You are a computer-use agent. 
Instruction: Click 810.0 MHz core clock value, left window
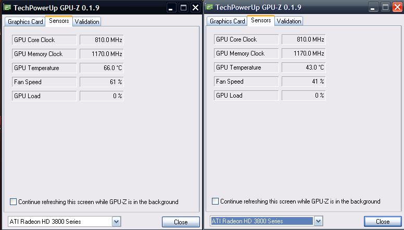tap(102, 40)
